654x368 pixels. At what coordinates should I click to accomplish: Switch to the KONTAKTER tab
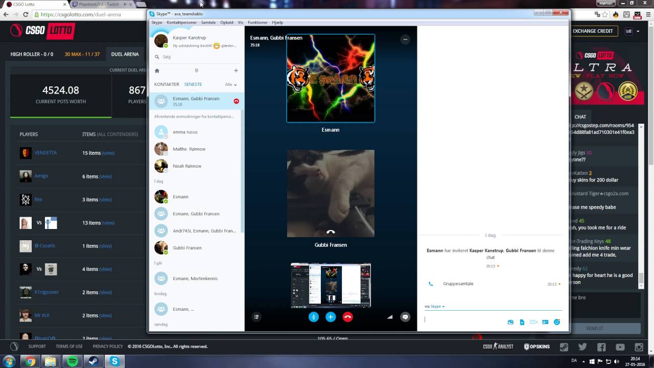[167, 84]
